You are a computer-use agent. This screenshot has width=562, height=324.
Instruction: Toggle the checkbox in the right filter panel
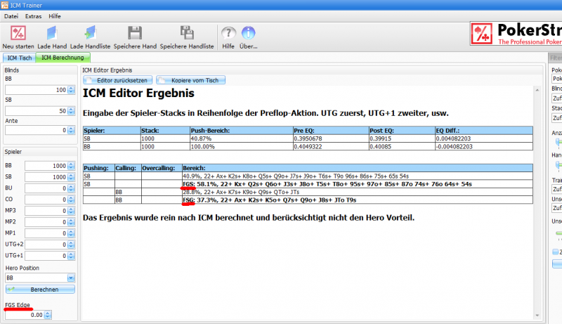(556, 251)
